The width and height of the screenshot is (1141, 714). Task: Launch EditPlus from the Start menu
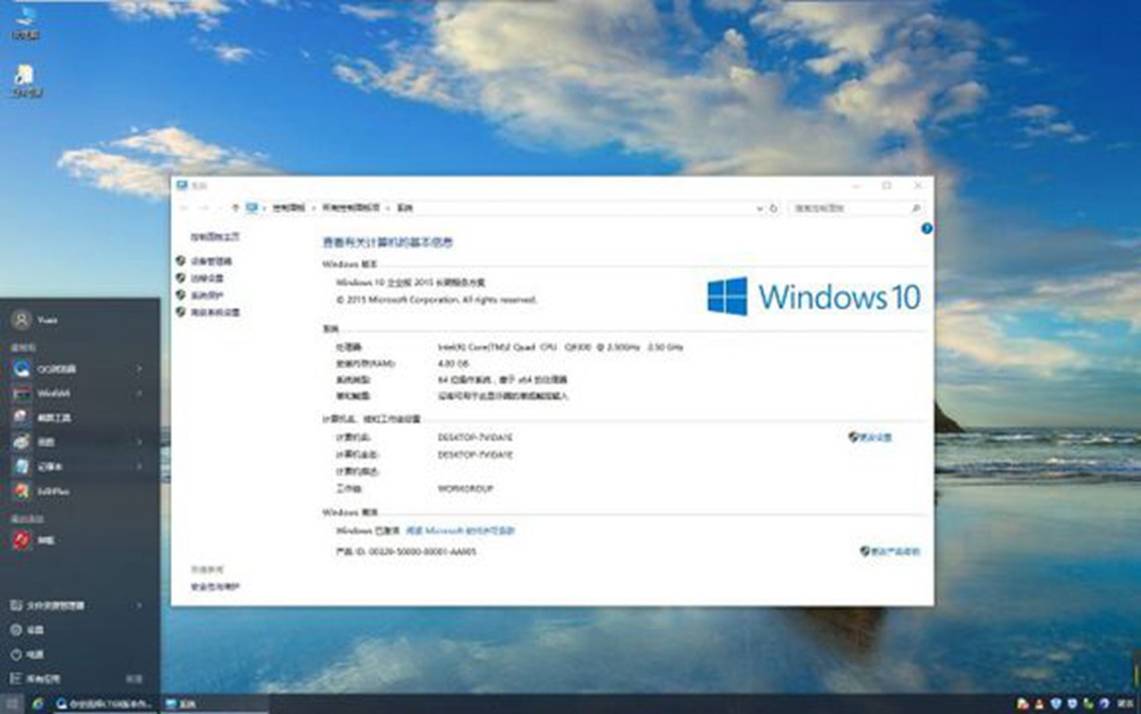(53, 491)
